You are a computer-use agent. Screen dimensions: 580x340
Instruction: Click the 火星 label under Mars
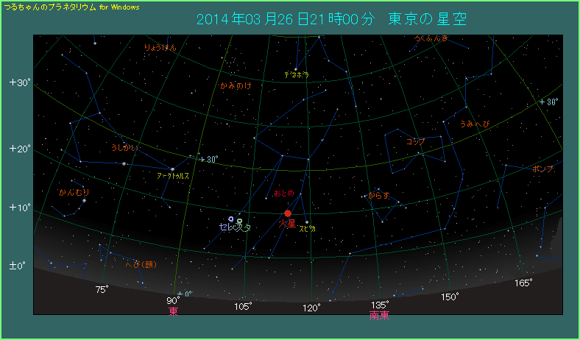(287, 224)
